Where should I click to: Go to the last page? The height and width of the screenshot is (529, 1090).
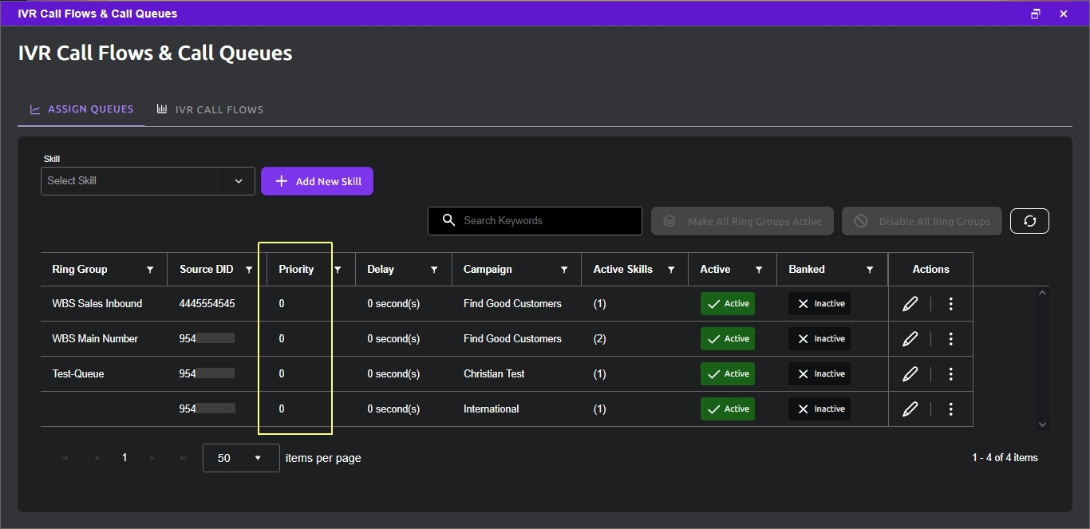point(184,458)
